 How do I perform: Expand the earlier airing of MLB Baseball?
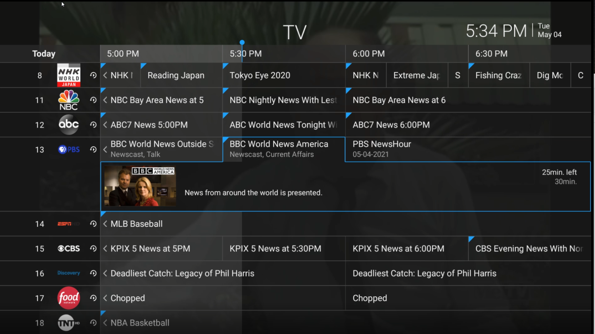[x=105, y=224]
